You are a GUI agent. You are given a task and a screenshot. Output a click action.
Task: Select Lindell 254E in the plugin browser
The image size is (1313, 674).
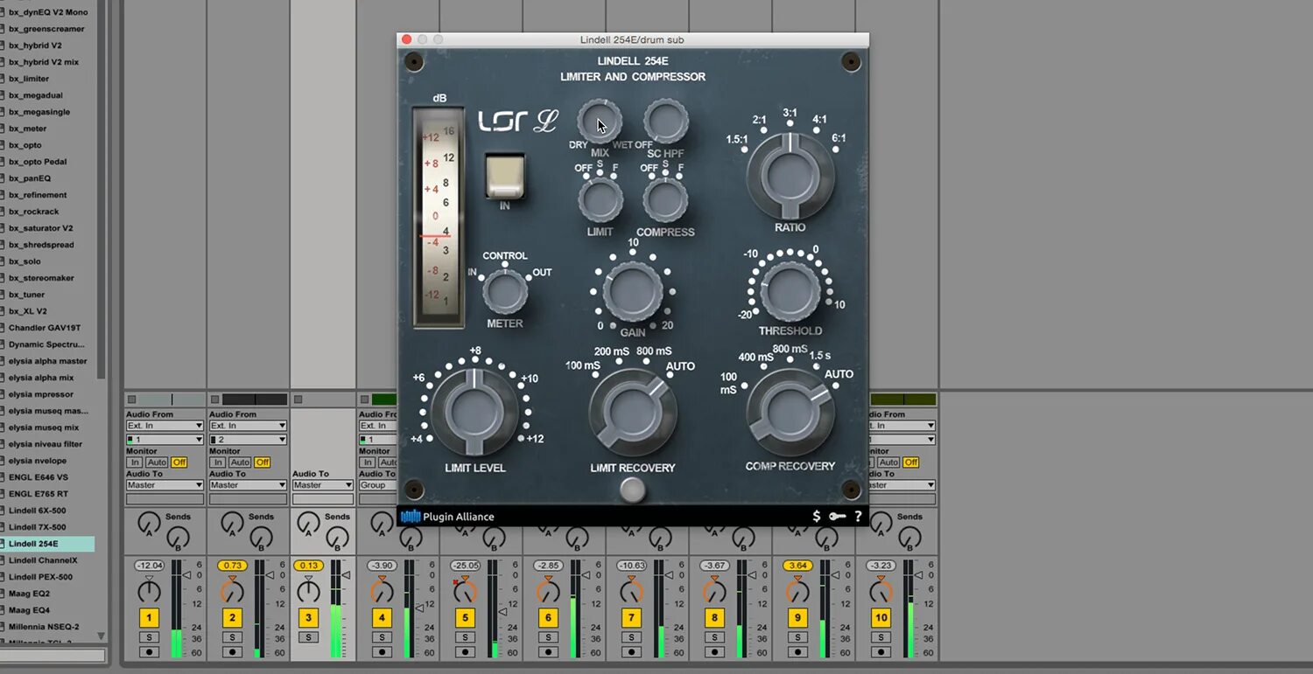pyautogui.click(x=47, y=544)
